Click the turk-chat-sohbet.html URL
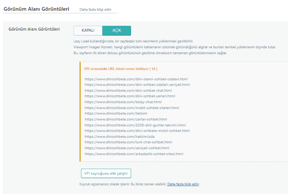The image size is (288, 196). pos(128,142)
